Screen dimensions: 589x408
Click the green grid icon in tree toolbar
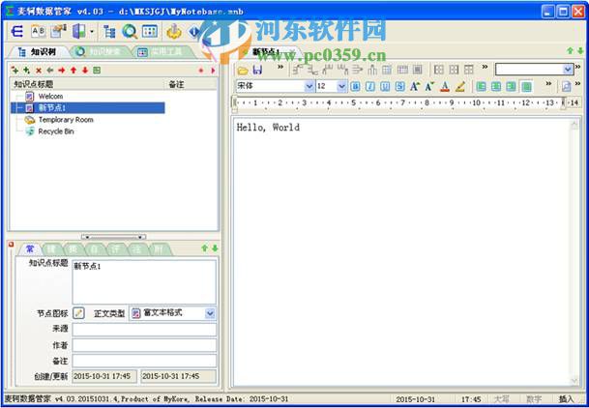(x=97, y=71)
